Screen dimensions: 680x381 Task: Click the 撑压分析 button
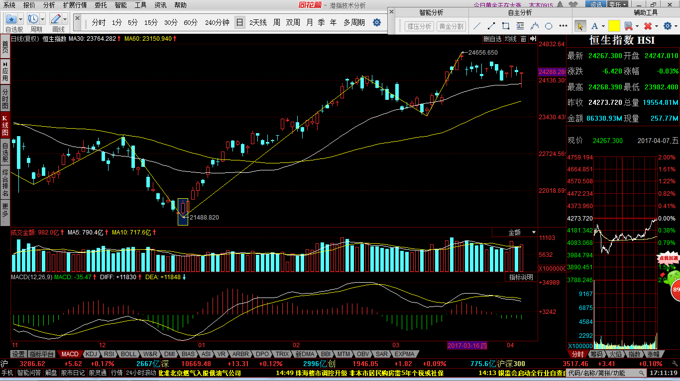tap(419, 26)
